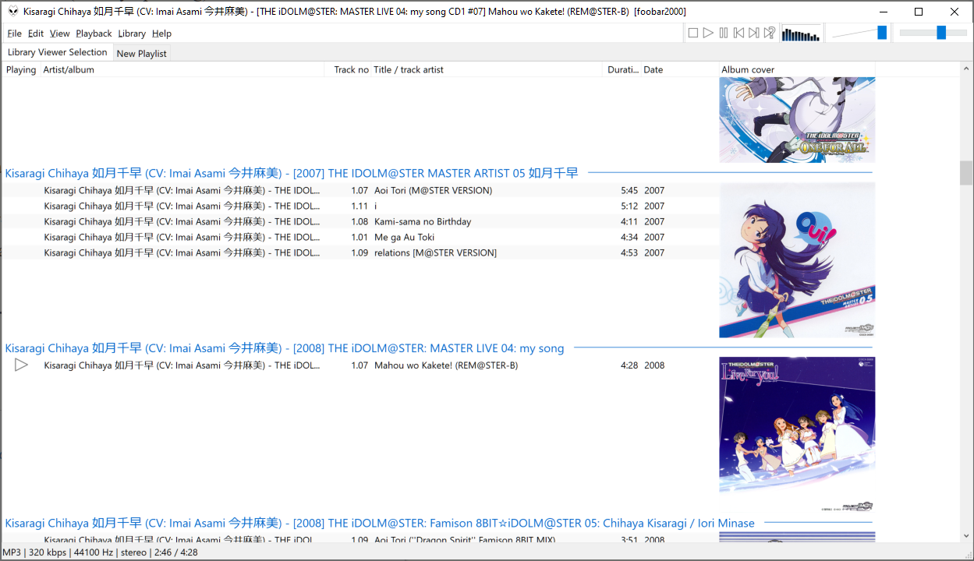This screenshot has width=974, height=561.
Task: Click the foobar2000 title bar icon
Action: click(13, 12)
